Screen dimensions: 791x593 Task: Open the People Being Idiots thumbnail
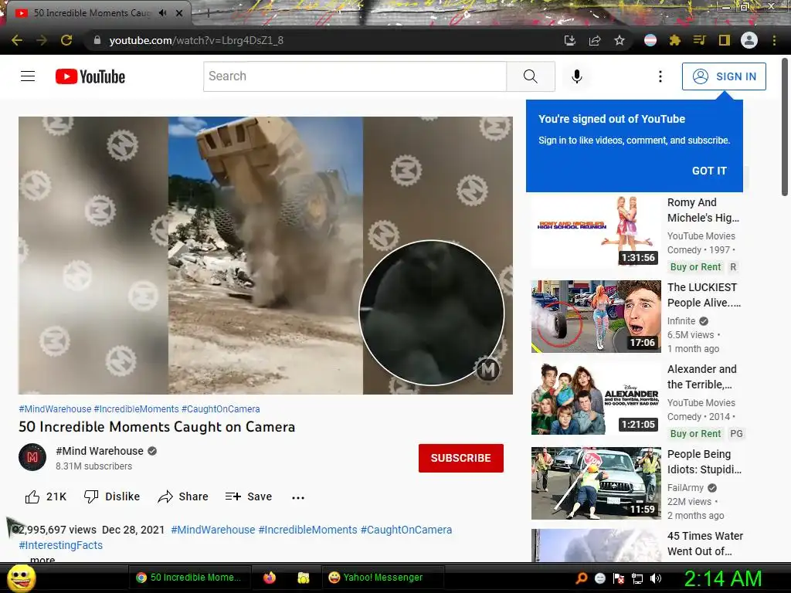tap(596, 483)
